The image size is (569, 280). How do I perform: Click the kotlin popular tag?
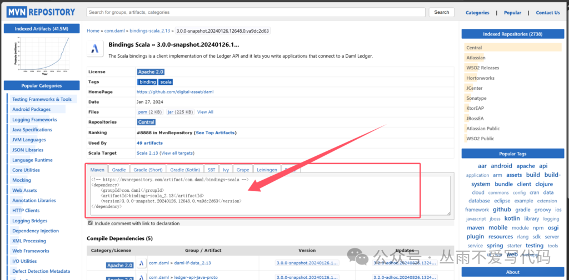[x=512, y=218]
